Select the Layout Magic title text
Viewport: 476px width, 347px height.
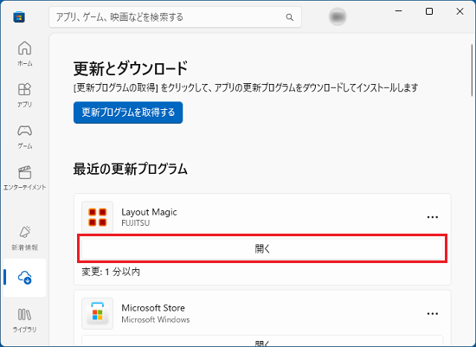[x=149, y=212]
